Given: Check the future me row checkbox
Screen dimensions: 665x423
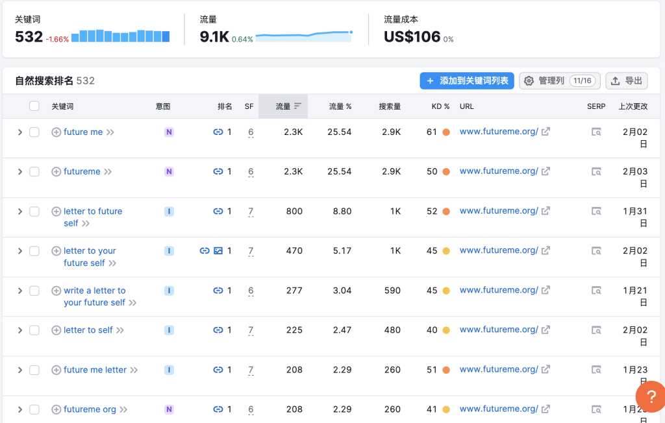Looking at the screenshot, I should click(x=34, y=132).
